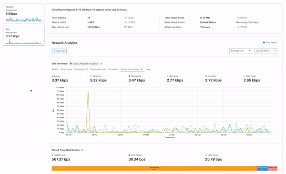The image size is (286, 174).
Task: Click the SYN Flood orange legend dot
Action: click(53, 155)
